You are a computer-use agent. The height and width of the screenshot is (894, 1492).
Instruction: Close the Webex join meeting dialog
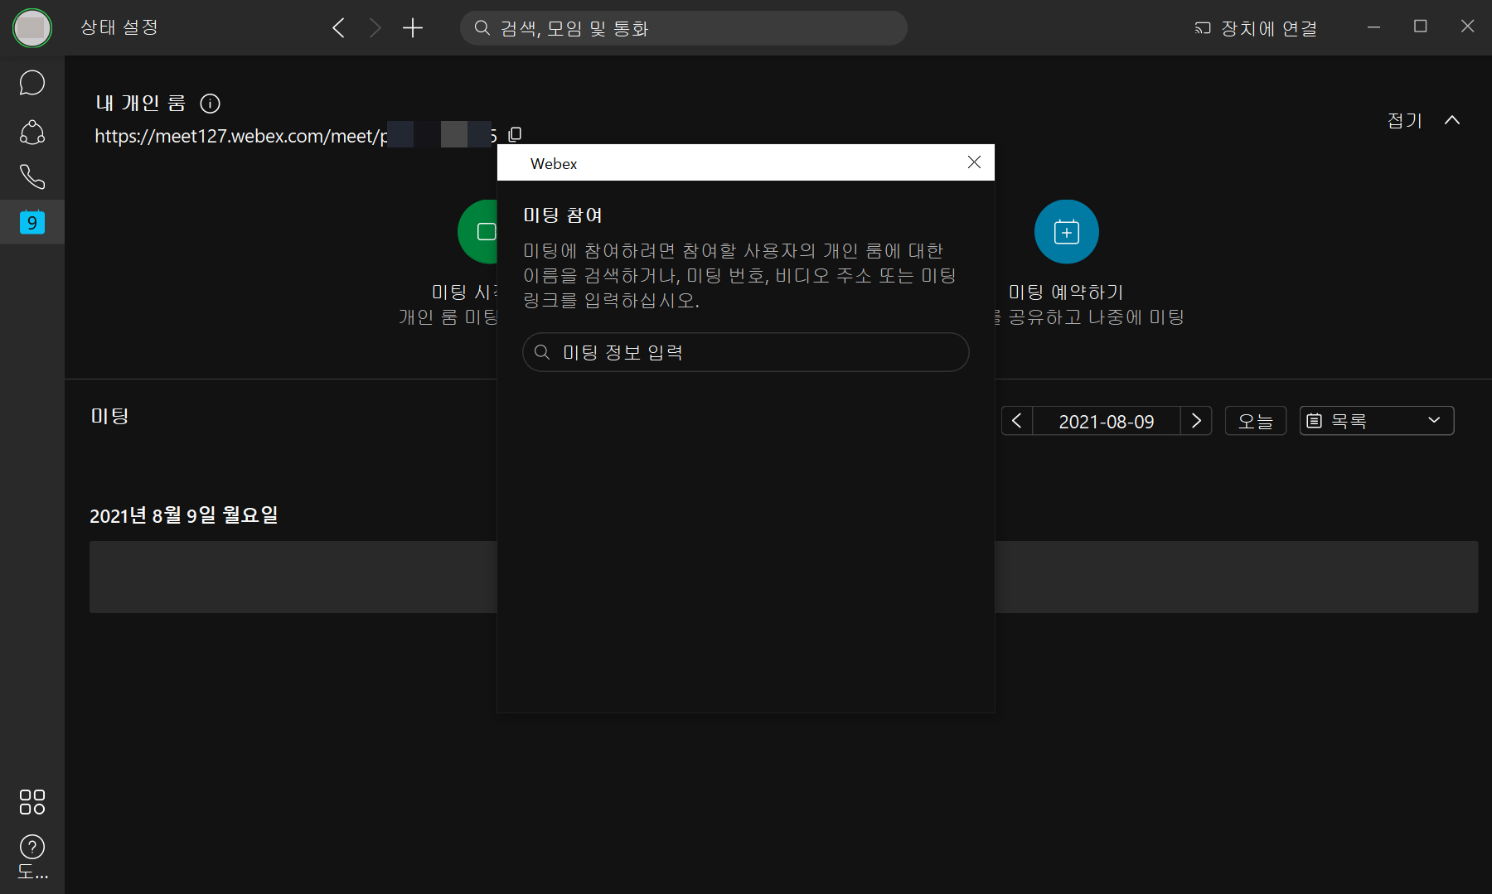point(974,162)
